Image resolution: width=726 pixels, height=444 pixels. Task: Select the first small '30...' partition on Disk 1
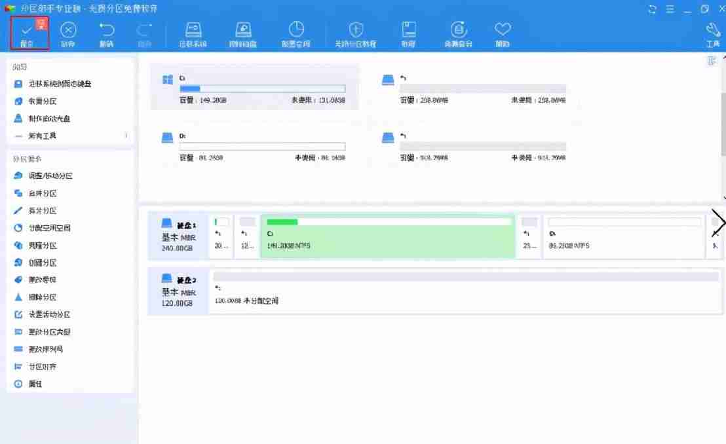[x=221, y=235]
